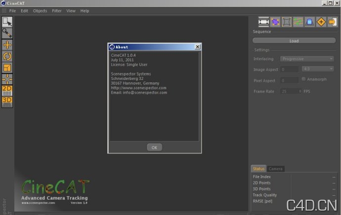The width and height of the screenshot is (341, 215).
Task: Activate the magnifier zoom tool
Action: 7,33
